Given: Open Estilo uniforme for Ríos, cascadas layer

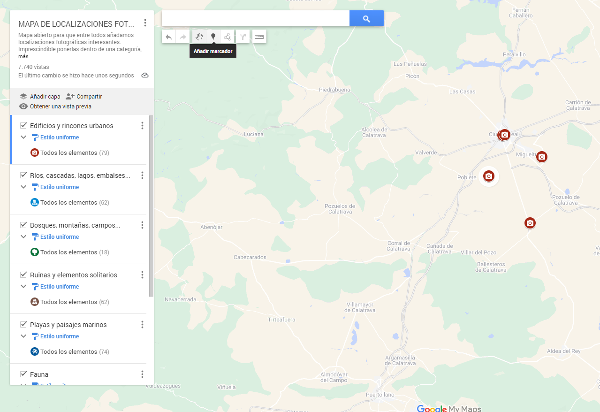Looking at the screenshot, I should [x=55, y=187].
